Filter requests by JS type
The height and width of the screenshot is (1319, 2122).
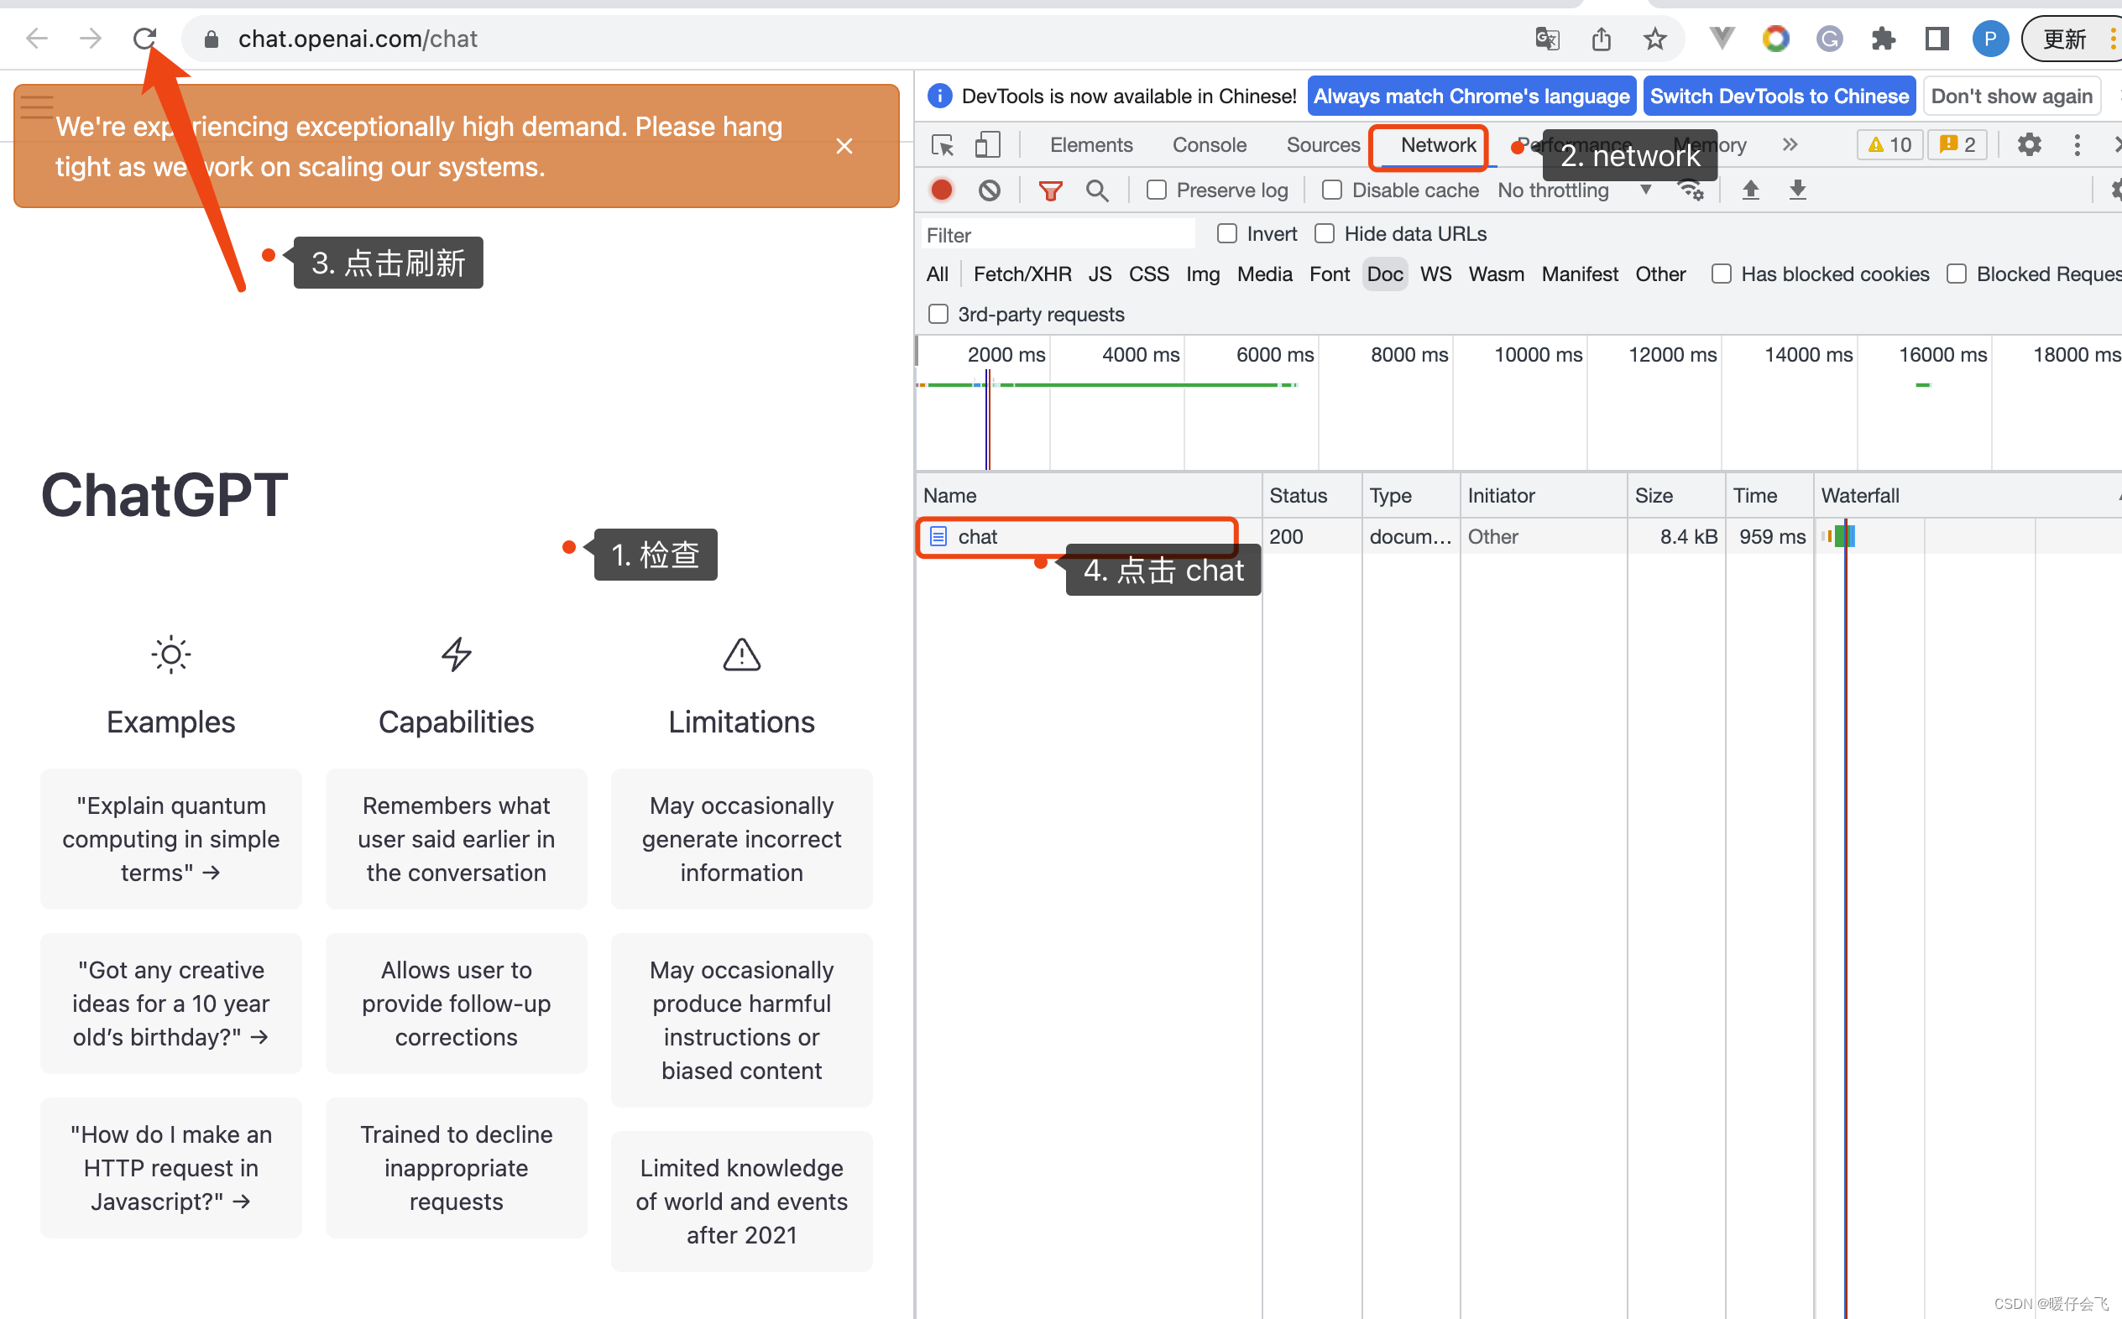(x=1100, y=274)
